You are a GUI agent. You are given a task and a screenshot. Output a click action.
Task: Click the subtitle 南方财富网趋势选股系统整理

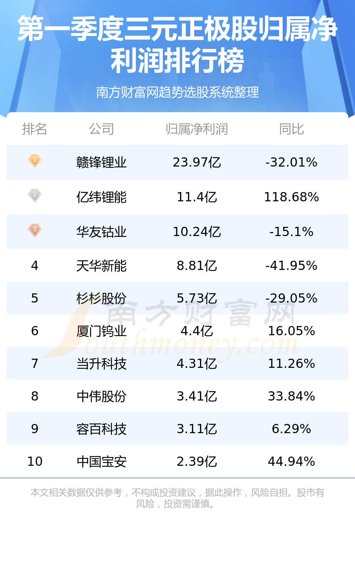point(177,92)
